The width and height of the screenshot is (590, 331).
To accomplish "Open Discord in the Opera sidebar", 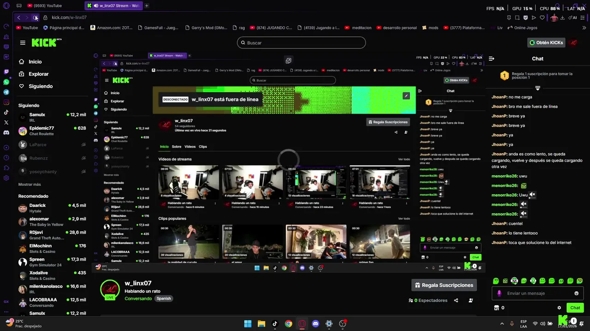I will [6, 132].
